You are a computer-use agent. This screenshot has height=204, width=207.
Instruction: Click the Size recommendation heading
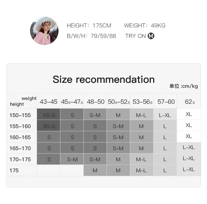[104, 80]
